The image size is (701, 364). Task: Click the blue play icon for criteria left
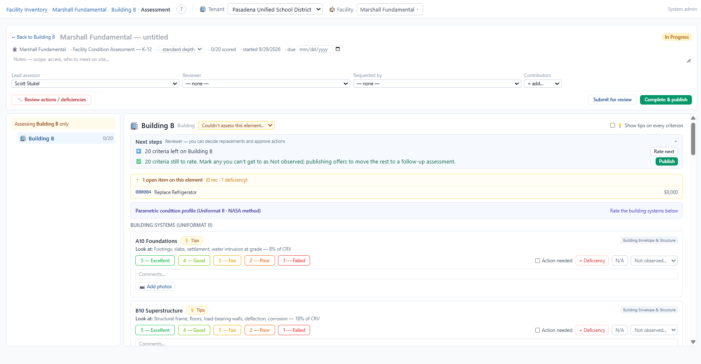click(139, 152)
